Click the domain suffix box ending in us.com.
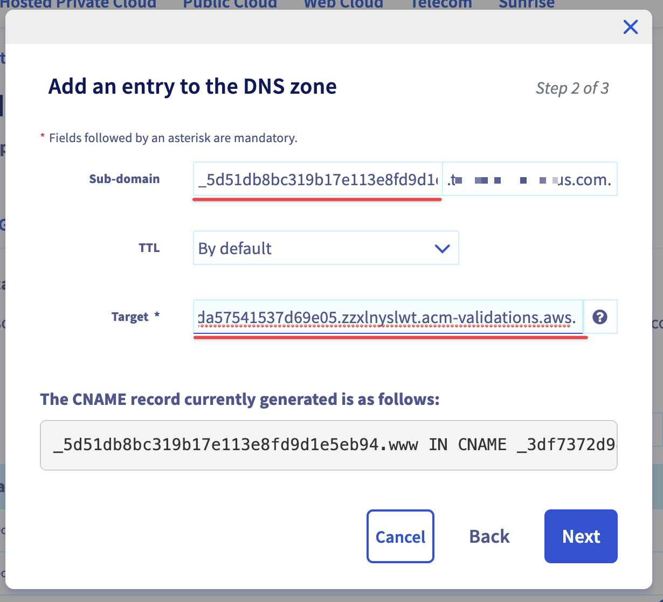 [x=529, y=179]
